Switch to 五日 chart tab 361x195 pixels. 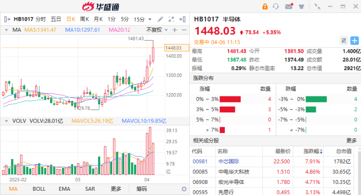point(56,19)
